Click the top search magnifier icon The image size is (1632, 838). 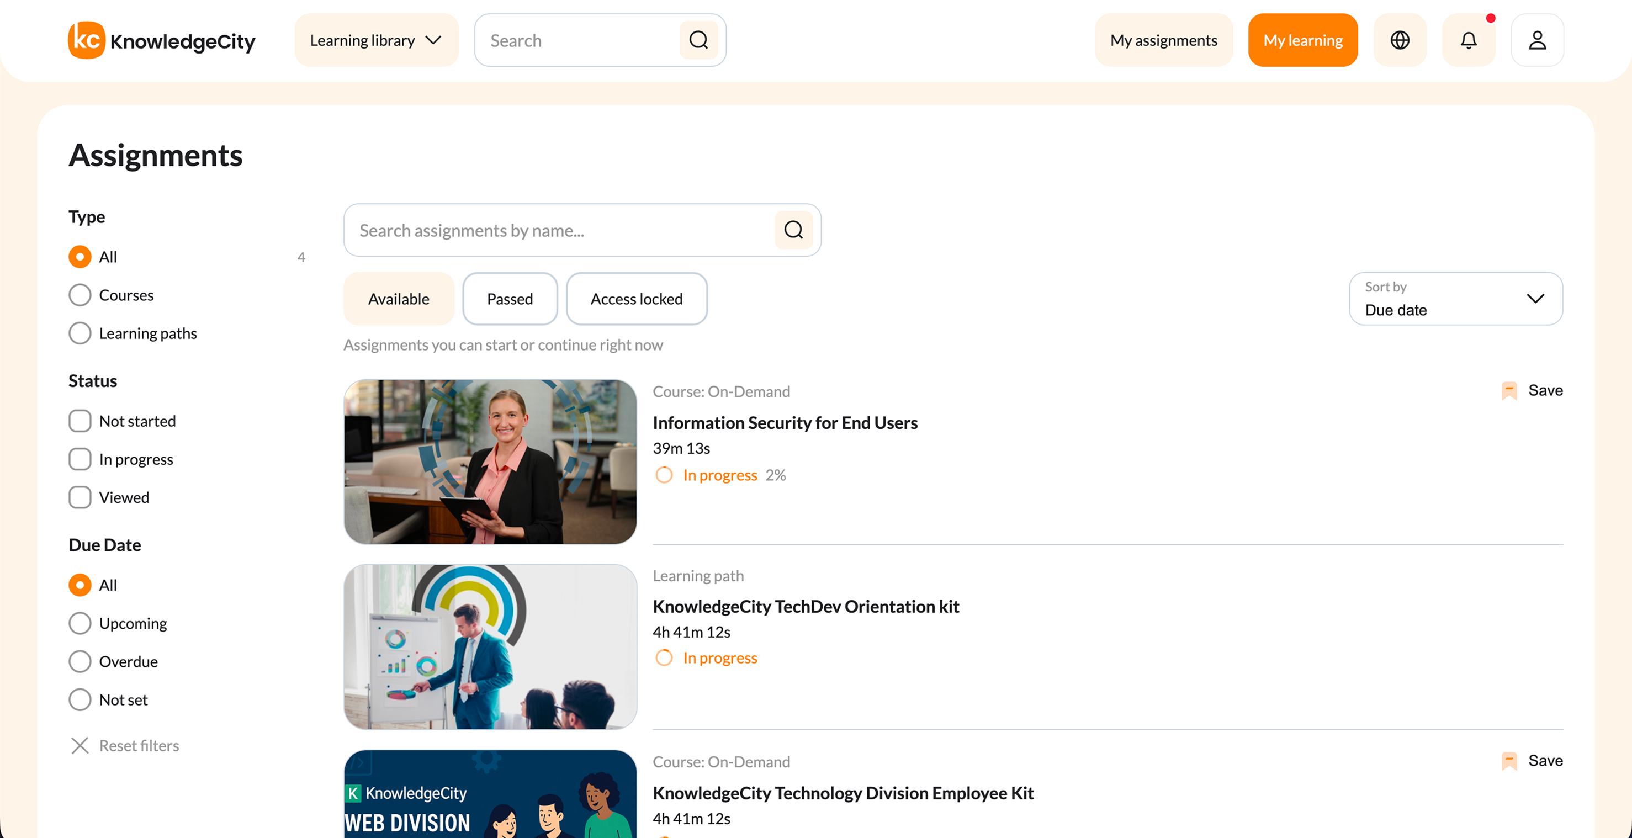click(698, 40)
